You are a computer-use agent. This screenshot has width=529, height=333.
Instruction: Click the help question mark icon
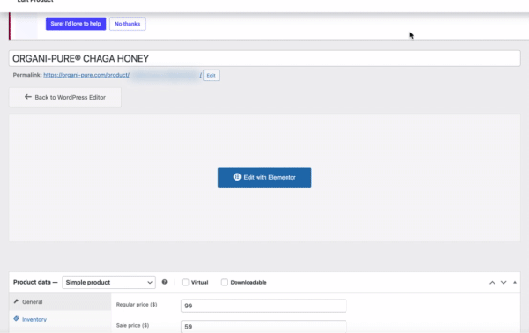(164, 282)
